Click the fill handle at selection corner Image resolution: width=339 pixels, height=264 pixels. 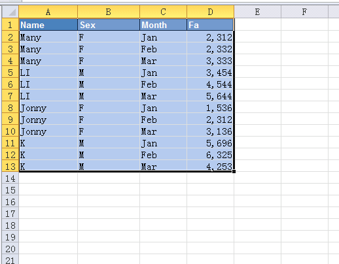(x=234, y=171)
